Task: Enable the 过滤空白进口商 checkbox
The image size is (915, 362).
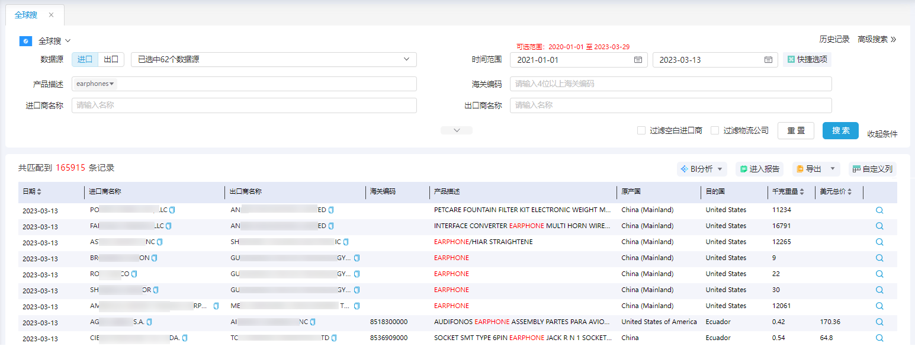Action: (641, 130)
